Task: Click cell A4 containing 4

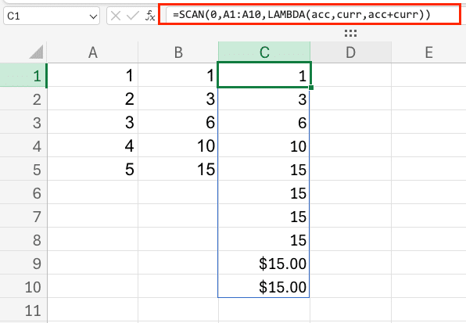Action: point(93,145)
